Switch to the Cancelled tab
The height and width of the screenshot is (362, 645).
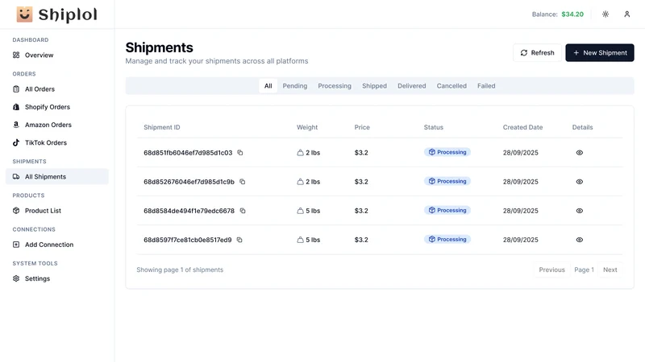click(x=451, y=86)
